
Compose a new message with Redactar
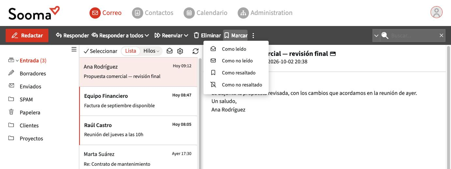point(27,35)
